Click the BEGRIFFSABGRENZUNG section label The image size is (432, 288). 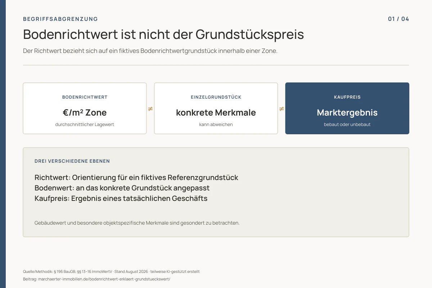tap(60, 19)
